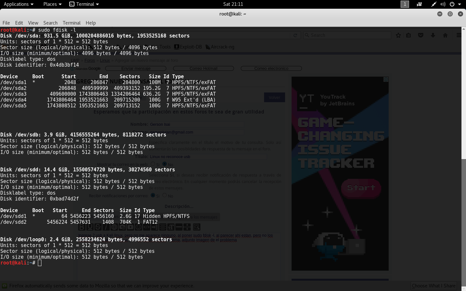Select No for Recibir notificaciones
This screenshot has width=466, height=291.
(x=164, y=195)
